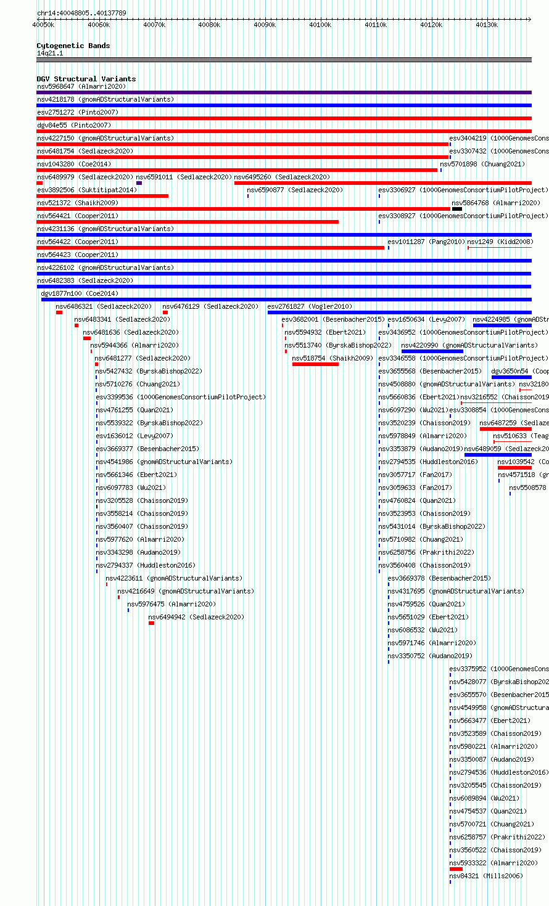Select nsv564423 (Cooper2011) label
Screen dimensions: 549x906
pyautogui.click(x=78, y=255)
